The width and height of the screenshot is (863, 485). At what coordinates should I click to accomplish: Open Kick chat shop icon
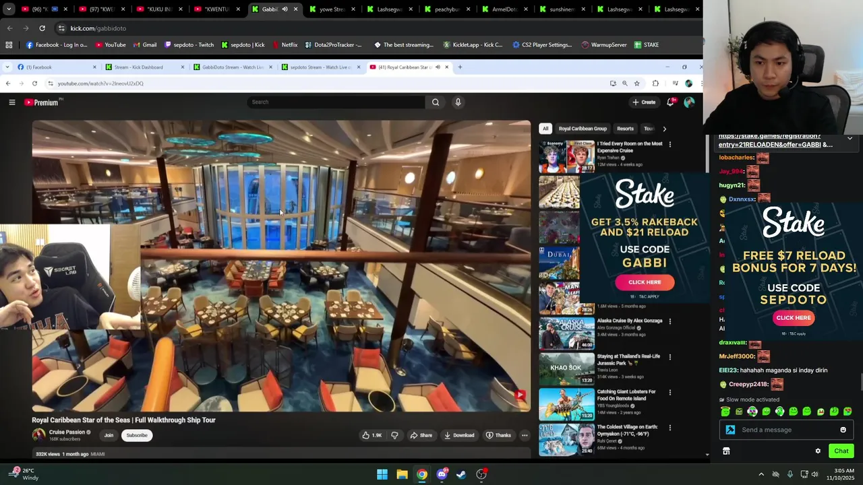(x=726, y=451)
